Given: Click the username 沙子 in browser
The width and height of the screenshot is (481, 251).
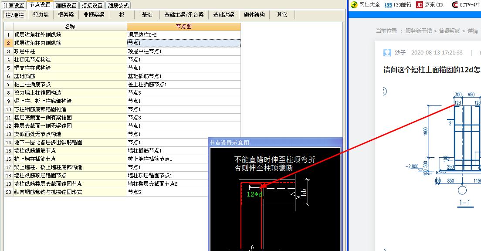Looking at the screenshot, I should (400, 52).
